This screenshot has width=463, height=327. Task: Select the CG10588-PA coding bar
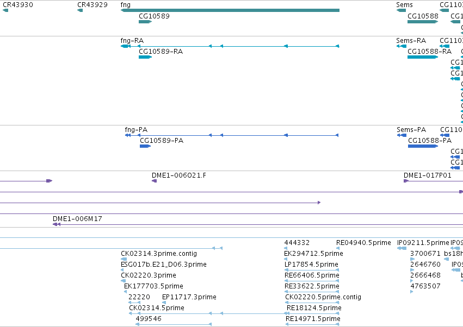click(423, 146)
